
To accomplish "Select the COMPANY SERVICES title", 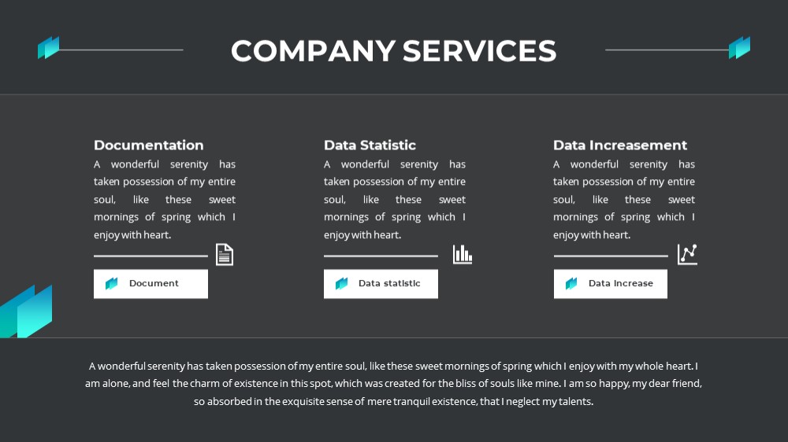I will (393, 50).
